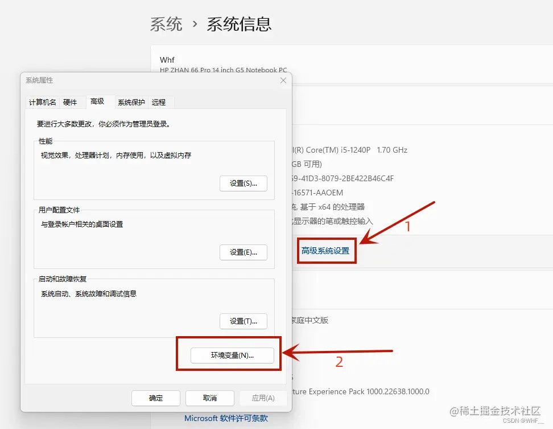Click the 家庭中文版 edition text
The width and height of the screenshot is (553, 429).
tap(309, 320)
